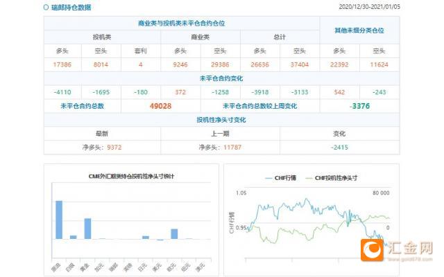Click the 未平仓合约总数较上周变化 label
The image size is (444, 277).
(x=259, y=106)
